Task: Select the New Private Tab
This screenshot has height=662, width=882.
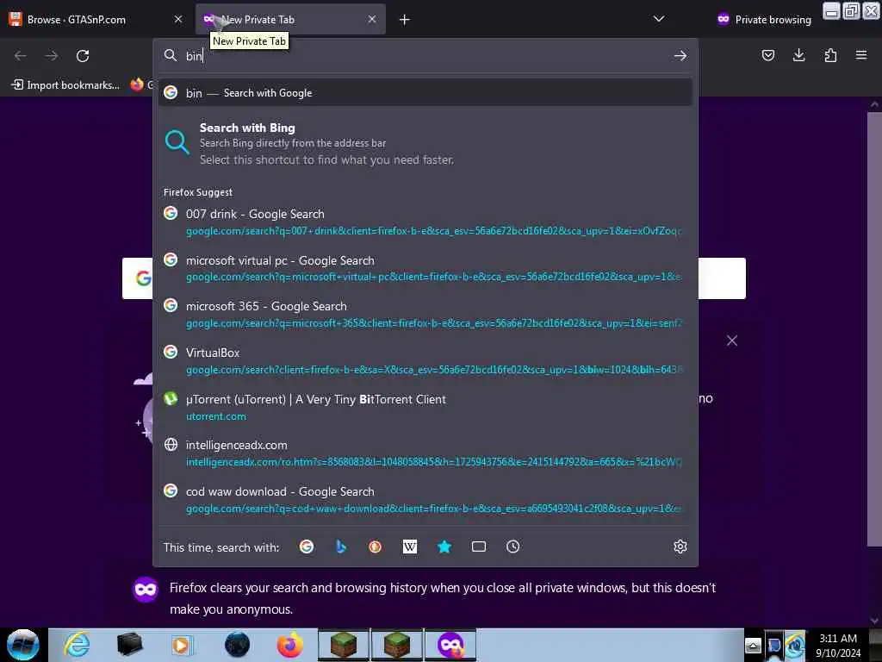Action: [290, 19]
